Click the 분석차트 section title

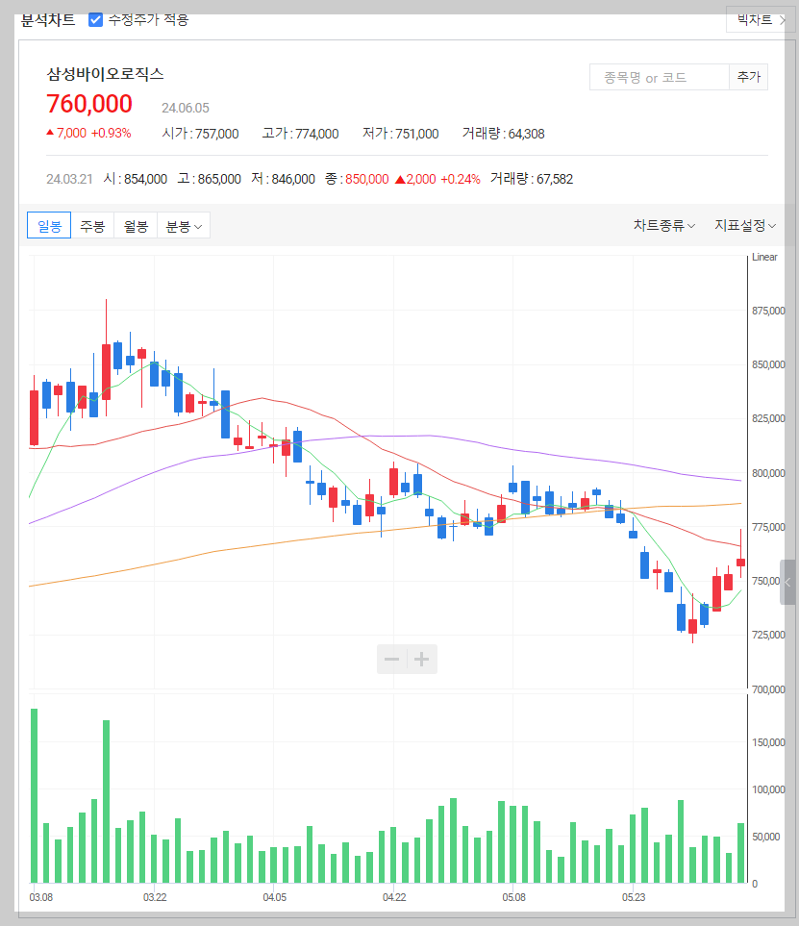pos(48,19)
